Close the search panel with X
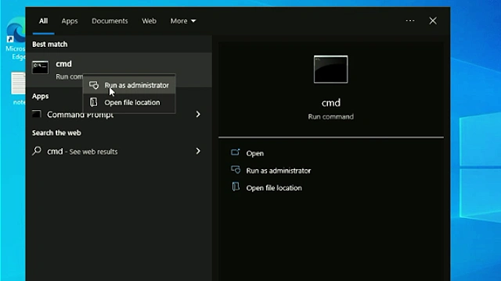The height and width of the screenshot is (281, 501). tap(433, 21)
